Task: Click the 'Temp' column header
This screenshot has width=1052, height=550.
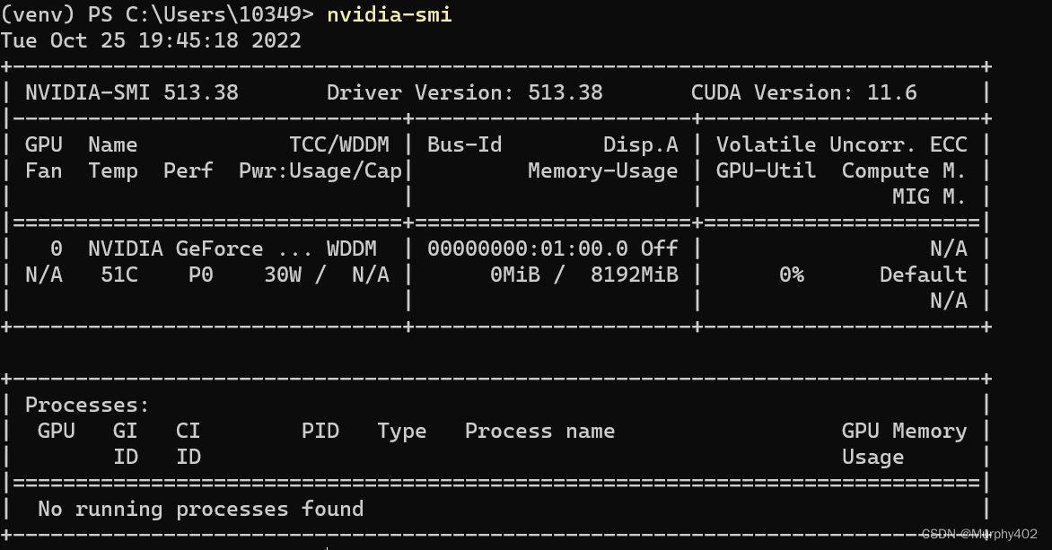Action: [113, 171]
